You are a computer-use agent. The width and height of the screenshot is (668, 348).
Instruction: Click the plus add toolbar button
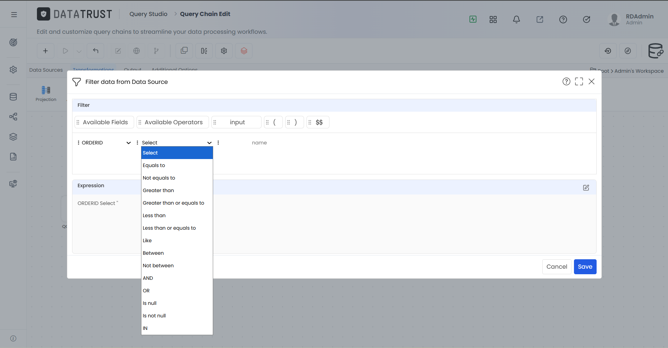45,51
